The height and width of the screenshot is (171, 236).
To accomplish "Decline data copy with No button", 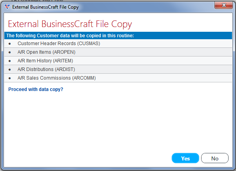I will coord(215,158).
